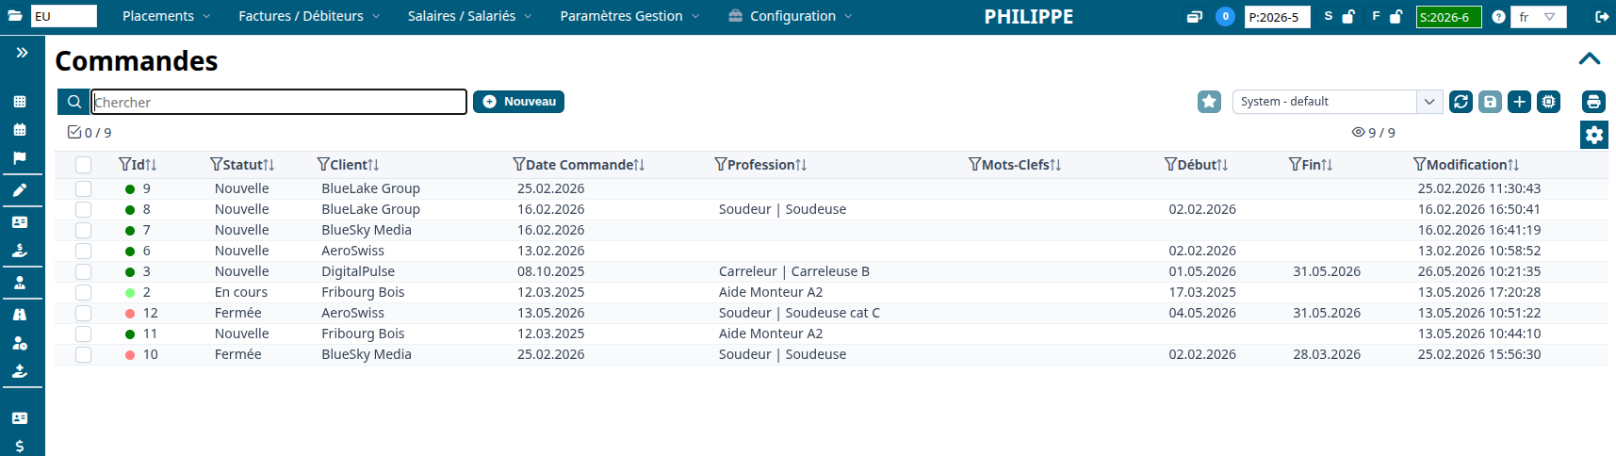Screen dimensions: 1616x456
Task: Collapse the header with the up chevron
Action: [1590, 58]
